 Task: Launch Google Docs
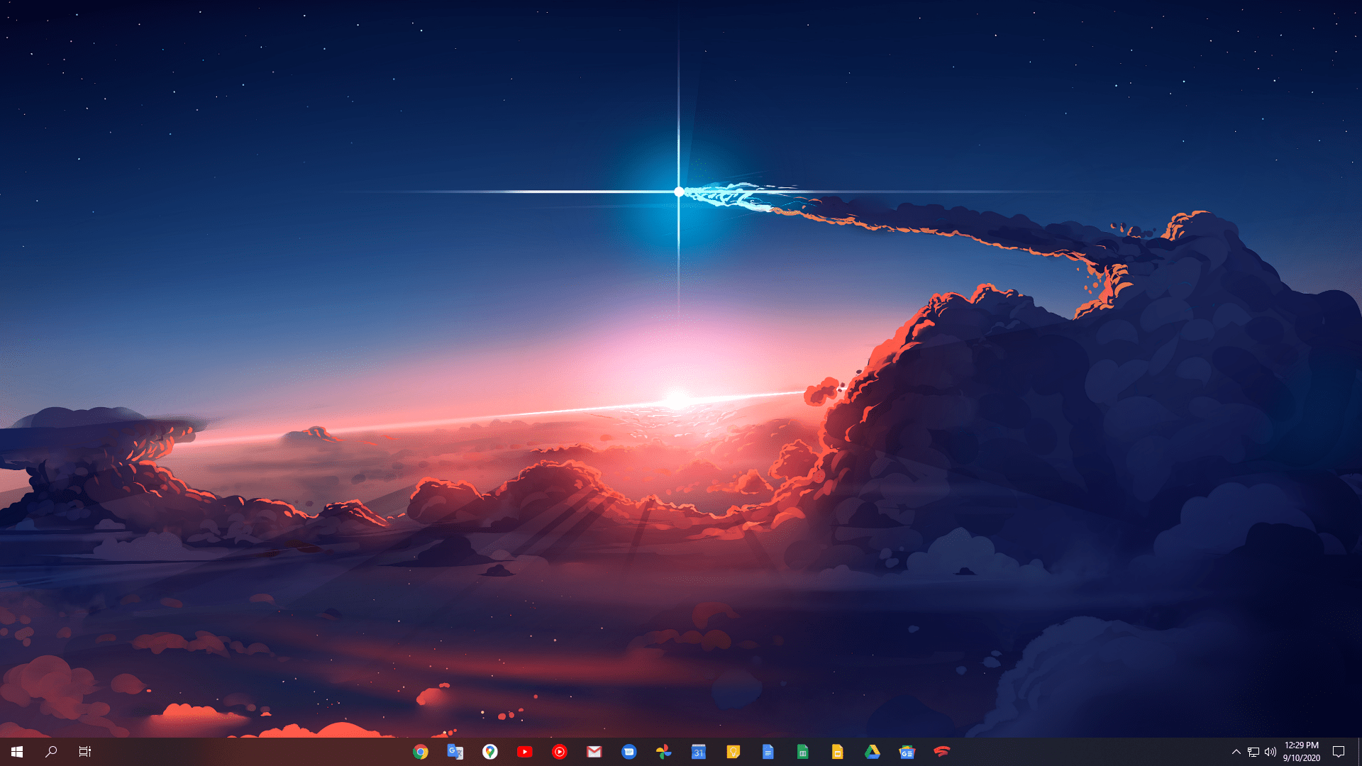(768, 751)
